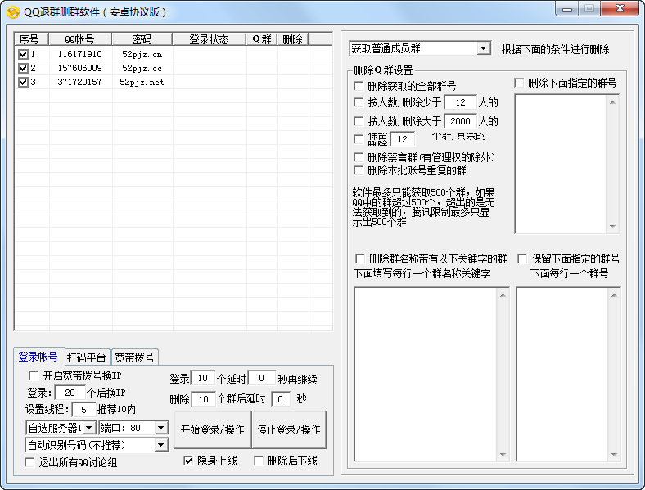The width and height of the screenshot is (645, 490).
Task: Toggle checkbox beside the second 12 field
Action: 359,139
